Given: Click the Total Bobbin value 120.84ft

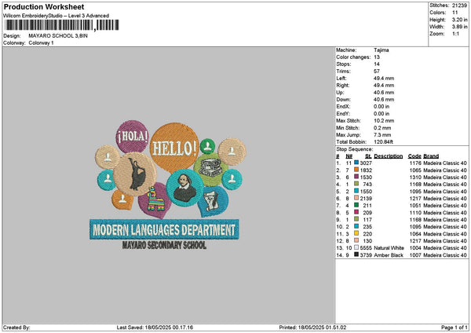Looking at the screenshot, I should pyautogui.click(x=383, y=142).
